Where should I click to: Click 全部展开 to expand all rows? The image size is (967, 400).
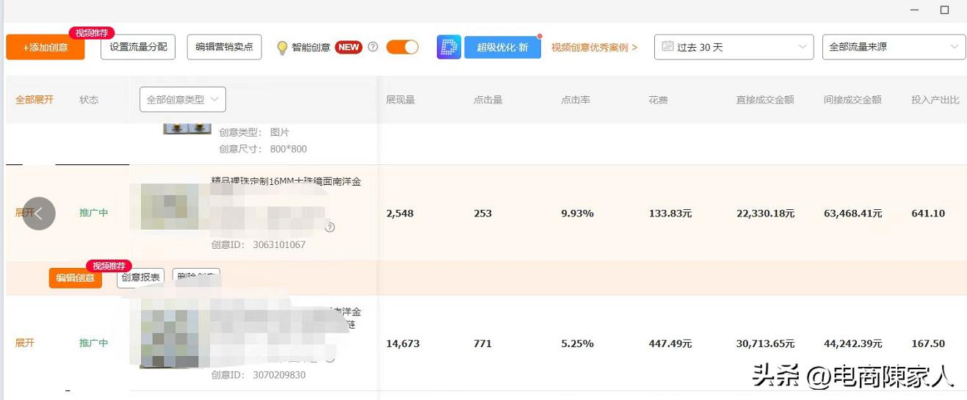35,100
